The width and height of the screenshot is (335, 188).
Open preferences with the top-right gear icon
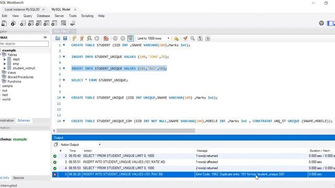point(321,23)
